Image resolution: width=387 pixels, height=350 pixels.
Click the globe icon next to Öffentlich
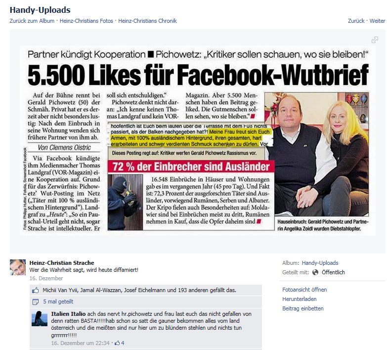tap(315, 272)
